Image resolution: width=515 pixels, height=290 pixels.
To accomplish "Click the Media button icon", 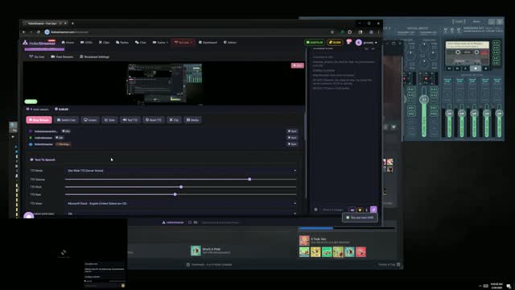I will (188, 120).
